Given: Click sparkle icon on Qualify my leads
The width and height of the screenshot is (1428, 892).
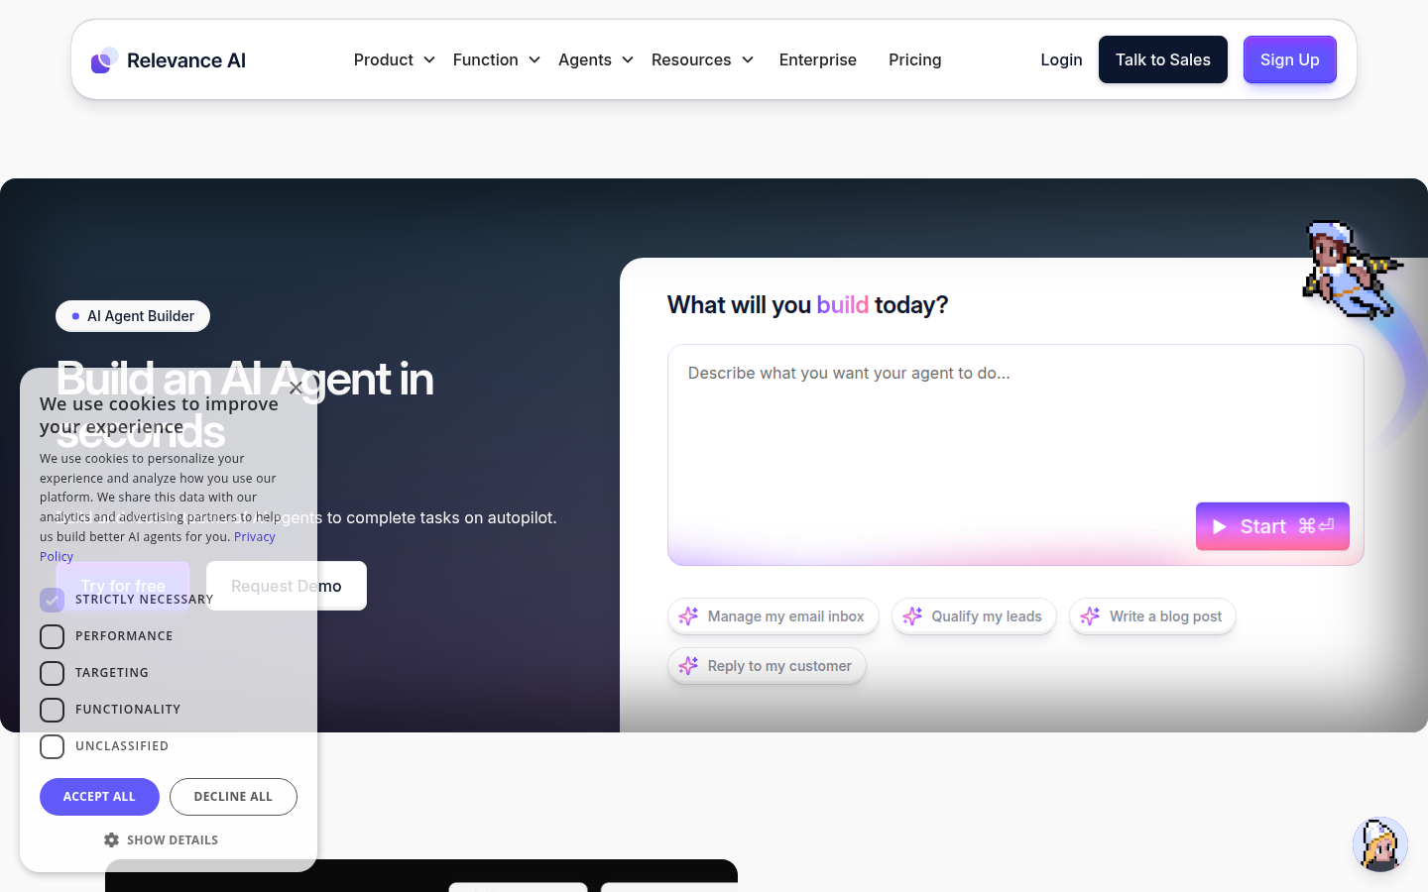Looking at the screenshot, I should click(x=912, y=616).
